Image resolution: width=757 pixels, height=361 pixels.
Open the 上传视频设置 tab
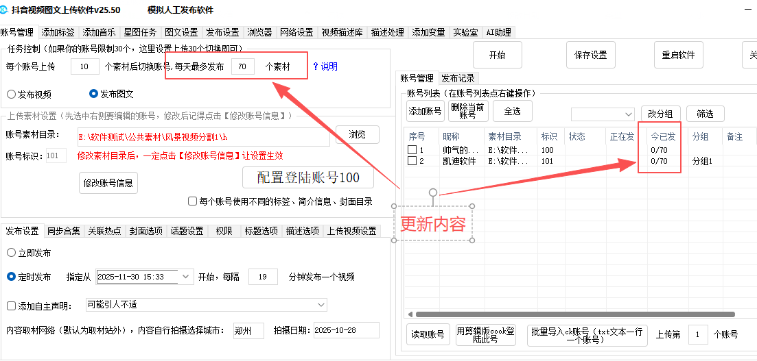351,230
